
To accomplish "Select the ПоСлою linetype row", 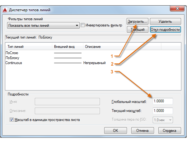I will (12, 53).
